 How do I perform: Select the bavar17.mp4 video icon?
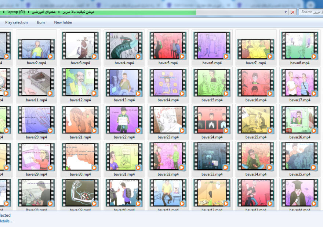coord(300,83)
